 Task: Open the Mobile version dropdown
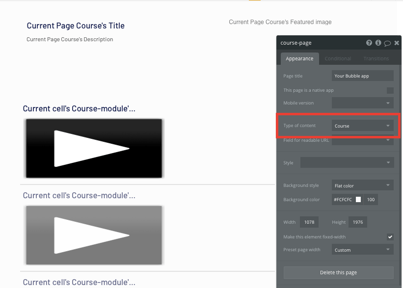(362, 103)
